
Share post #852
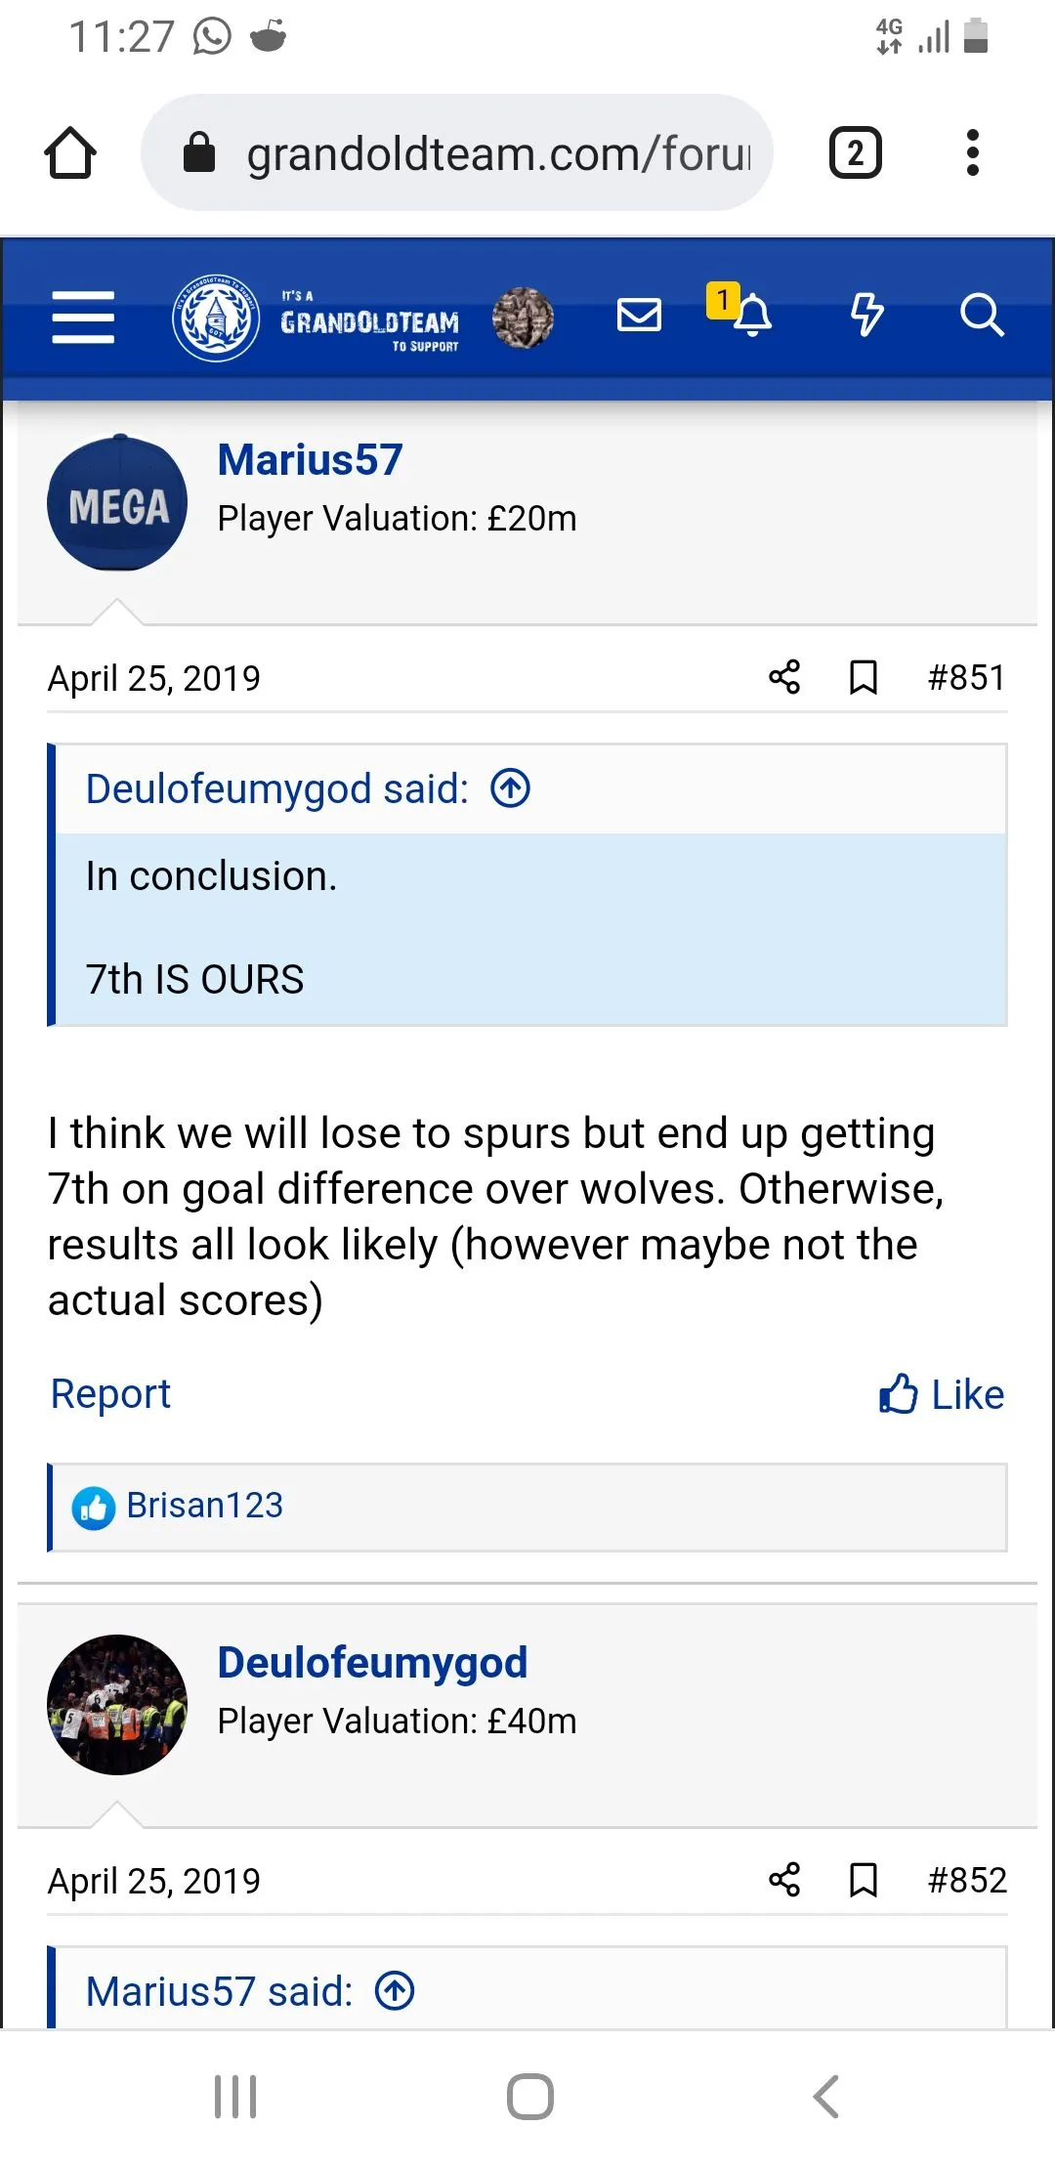click(784, 1880)
